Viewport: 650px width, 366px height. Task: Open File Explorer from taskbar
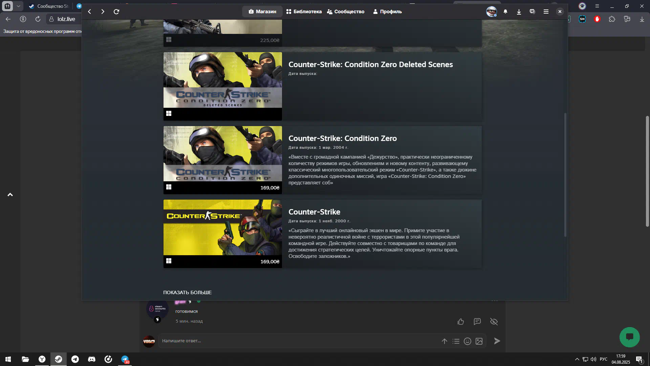pos(25,359)
